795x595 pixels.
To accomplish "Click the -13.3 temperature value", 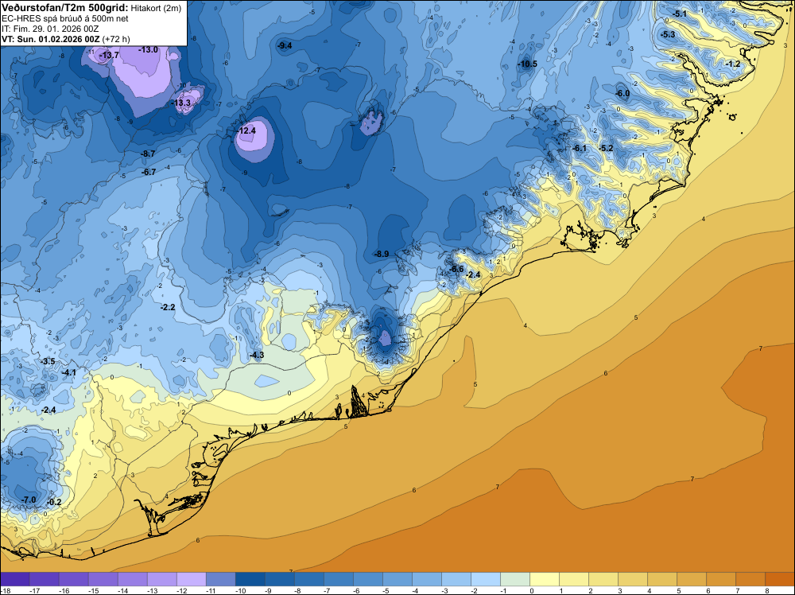I will [x=181, y=103].
